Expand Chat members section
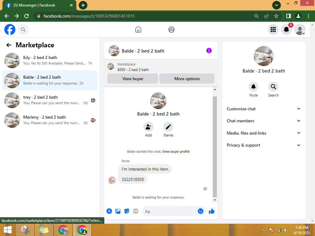This screenshot has height=236, width=315. point(264,121)
